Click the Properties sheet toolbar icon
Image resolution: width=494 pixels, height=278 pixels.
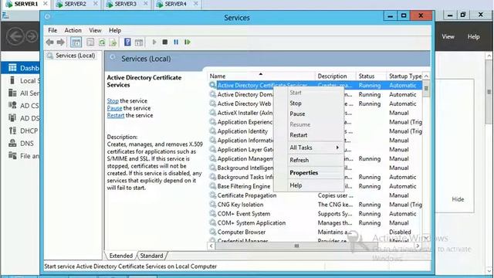[x=90, y=42]
